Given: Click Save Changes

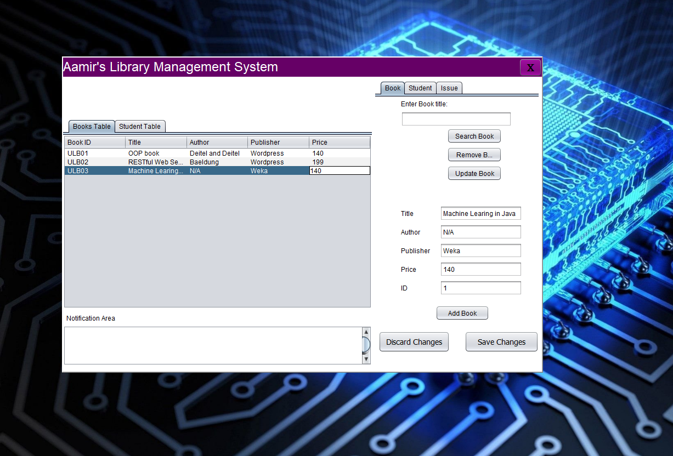Looking at the screenshot, I should (501, 341).
